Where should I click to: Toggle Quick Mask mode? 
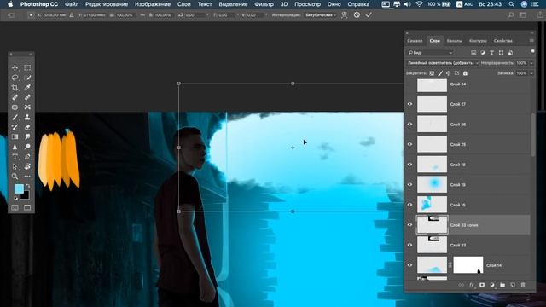tap(15, 208)
